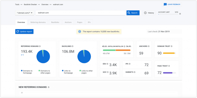197x98 pixels.
Task: Click the help icon beside New Referring Domains
Action: [x=49, y=87]
